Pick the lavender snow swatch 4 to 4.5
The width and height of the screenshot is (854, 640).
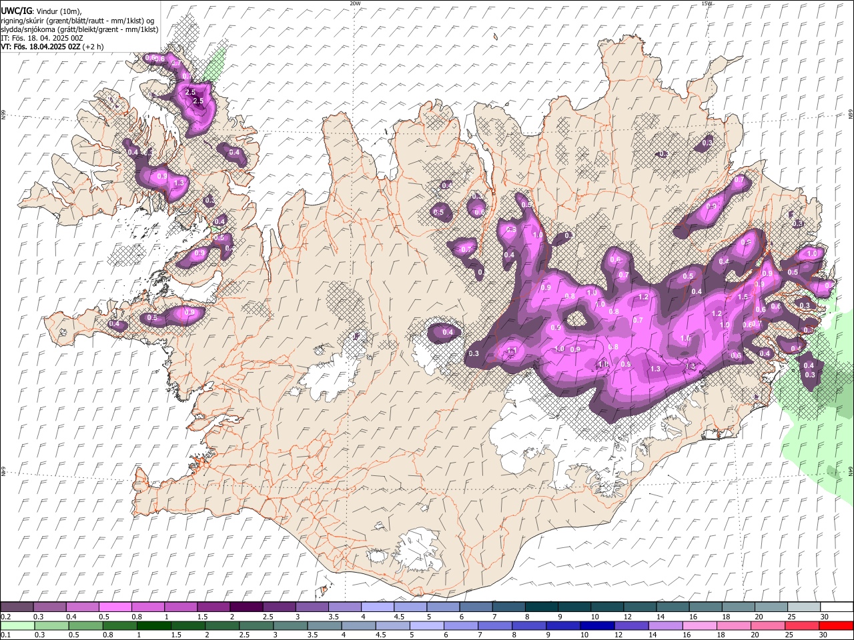[x=377, y=607]
